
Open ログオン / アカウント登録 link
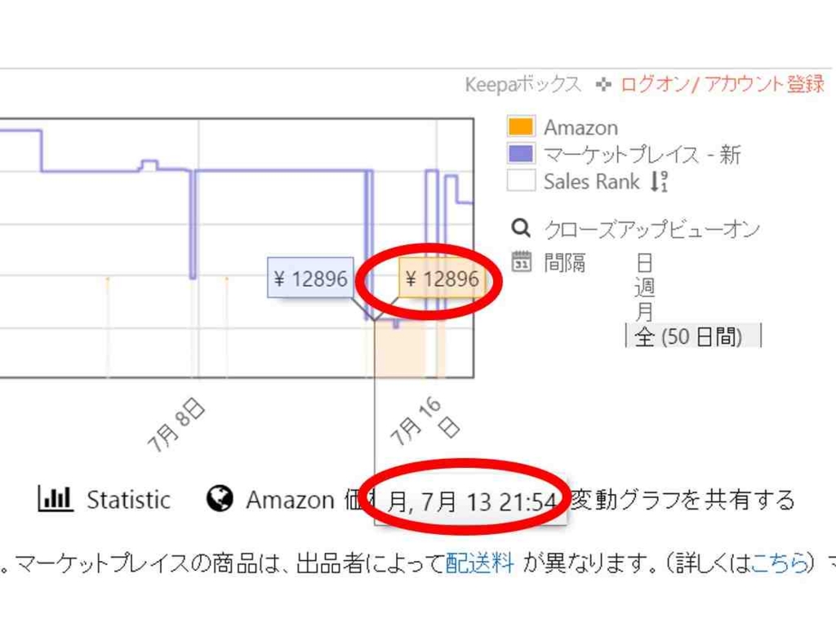(723, 84)
